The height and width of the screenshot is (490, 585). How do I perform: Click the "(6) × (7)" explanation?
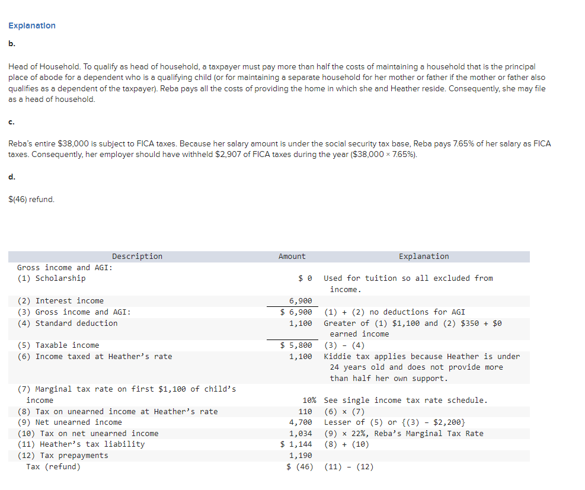pos(344,412)
